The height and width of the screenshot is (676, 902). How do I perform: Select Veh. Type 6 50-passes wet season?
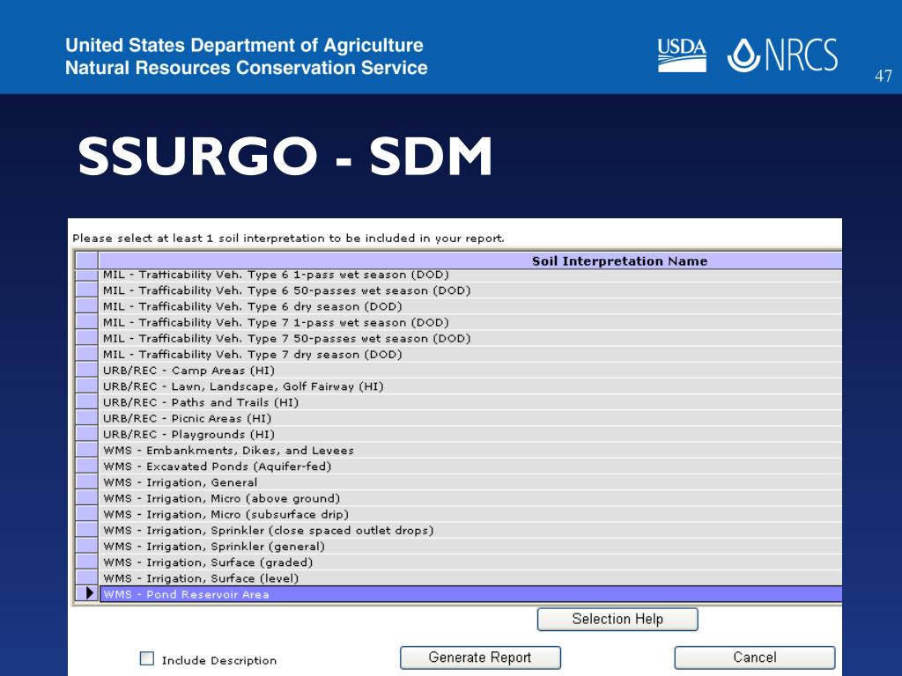point(470,290)
